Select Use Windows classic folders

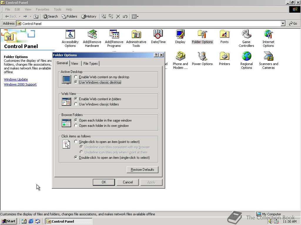[x=96, y=104]
